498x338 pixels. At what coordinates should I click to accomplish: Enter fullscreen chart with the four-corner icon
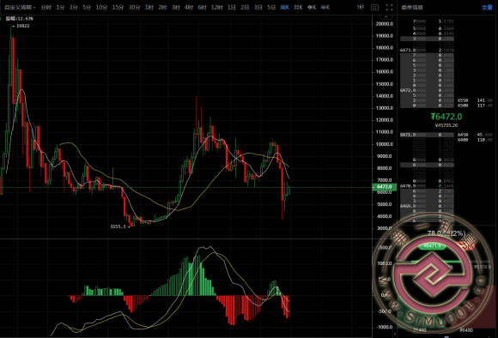pyautogui.click(x=389, y=8)
